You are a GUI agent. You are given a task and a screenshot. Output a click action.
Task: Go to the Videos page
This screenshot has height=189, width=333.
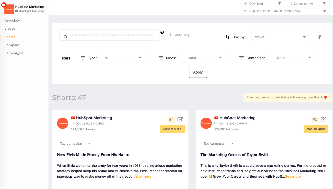pyautogui.click(x=10, y=29)
